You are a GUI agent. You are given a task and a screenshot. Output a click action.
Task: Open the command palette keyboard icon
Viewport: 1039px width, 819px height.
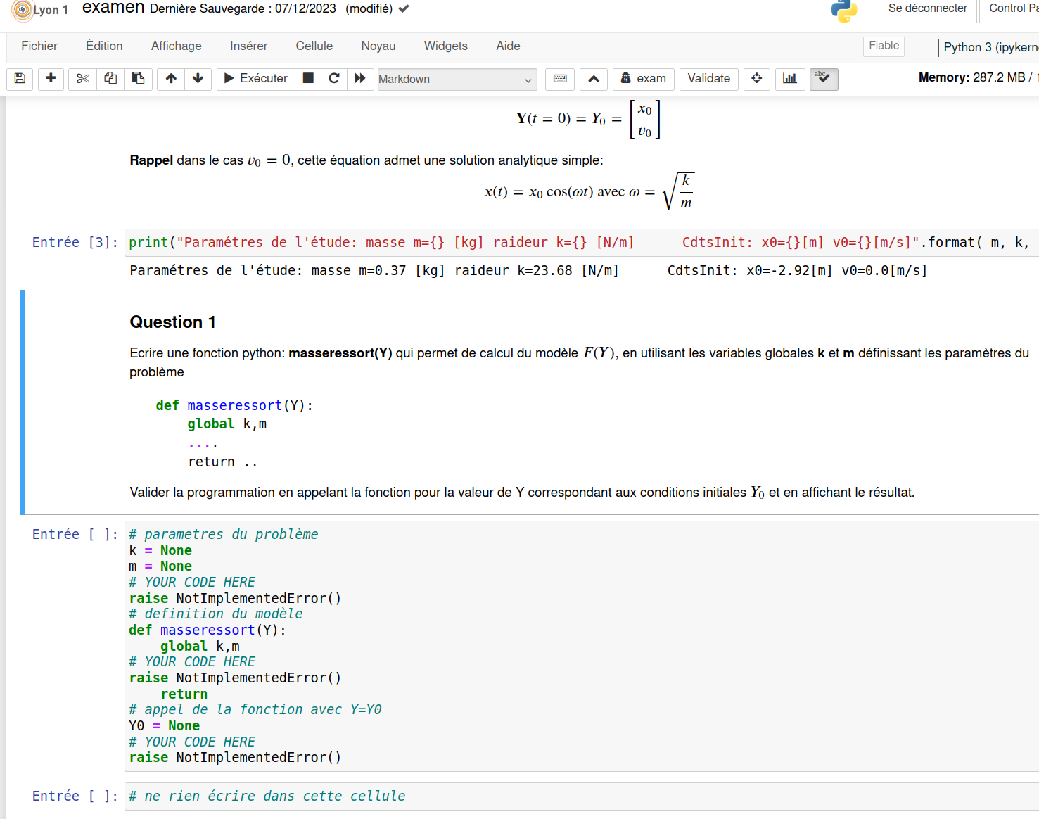pos(560,79)
